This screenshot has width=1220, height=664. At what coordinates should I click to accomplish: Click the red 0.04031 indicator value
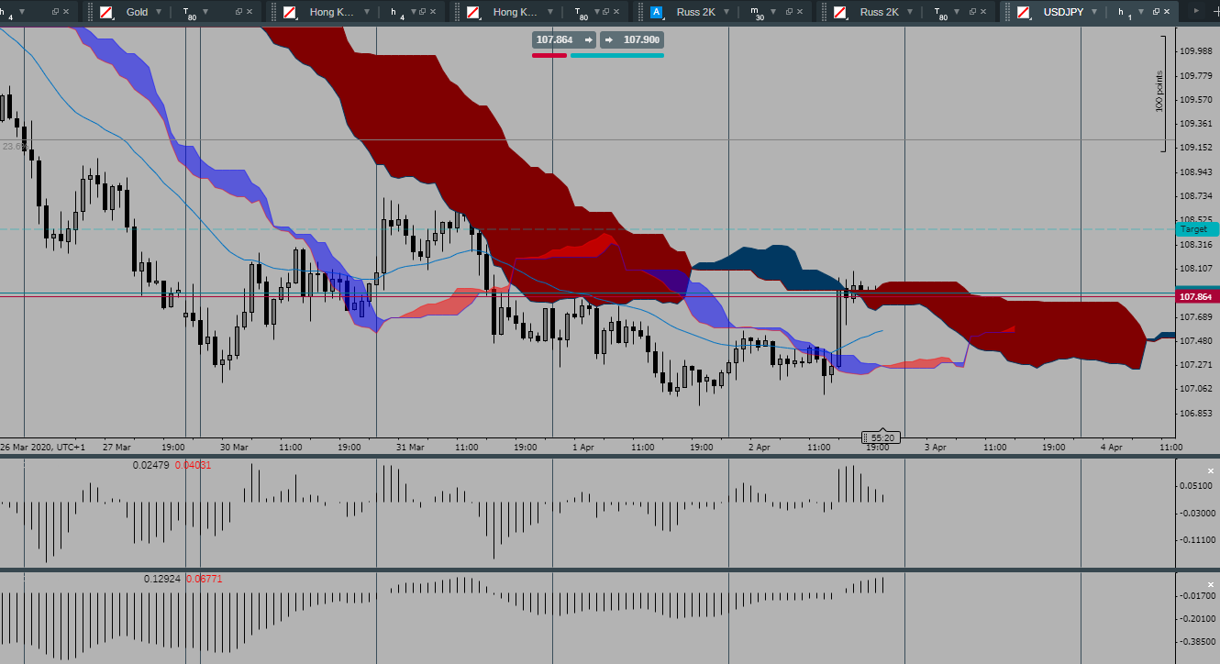[x=193, y=465]
